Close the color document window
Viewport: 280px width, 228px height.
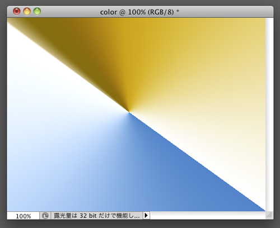point(17,12)
